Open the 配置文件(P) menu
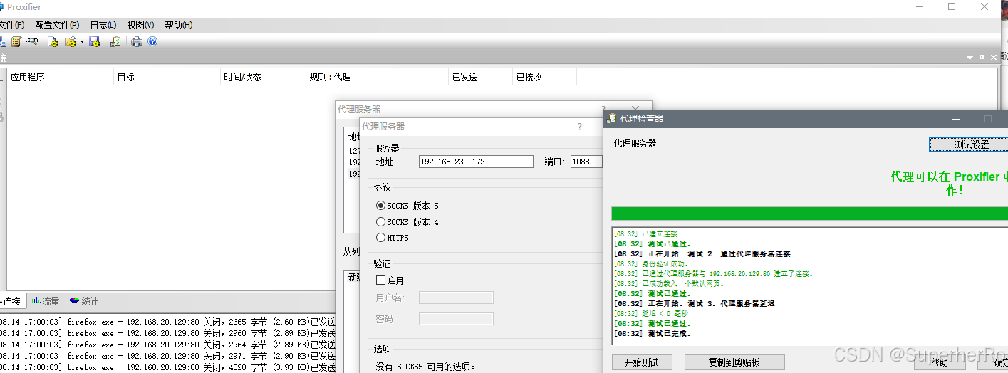 pos(57,25)
